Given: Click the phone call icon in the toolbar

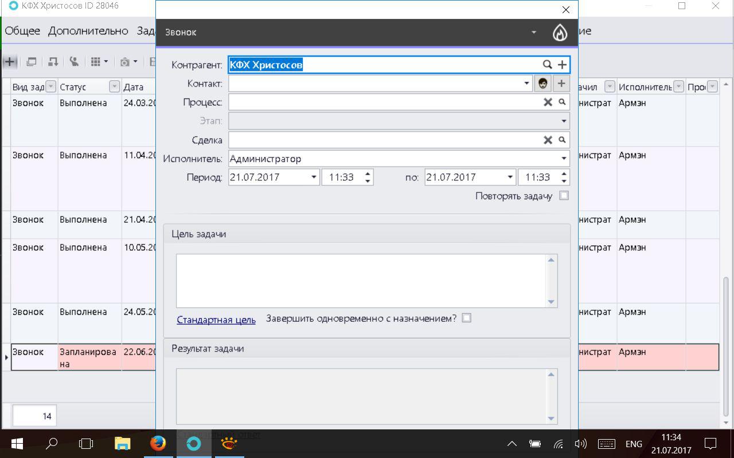Looking at the screenshot, I should coord(74,61).
